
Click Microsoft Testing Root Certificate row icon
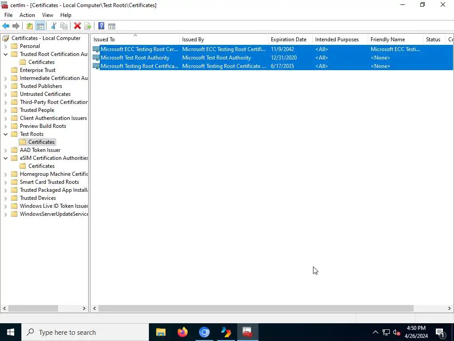tap(96, 66)
